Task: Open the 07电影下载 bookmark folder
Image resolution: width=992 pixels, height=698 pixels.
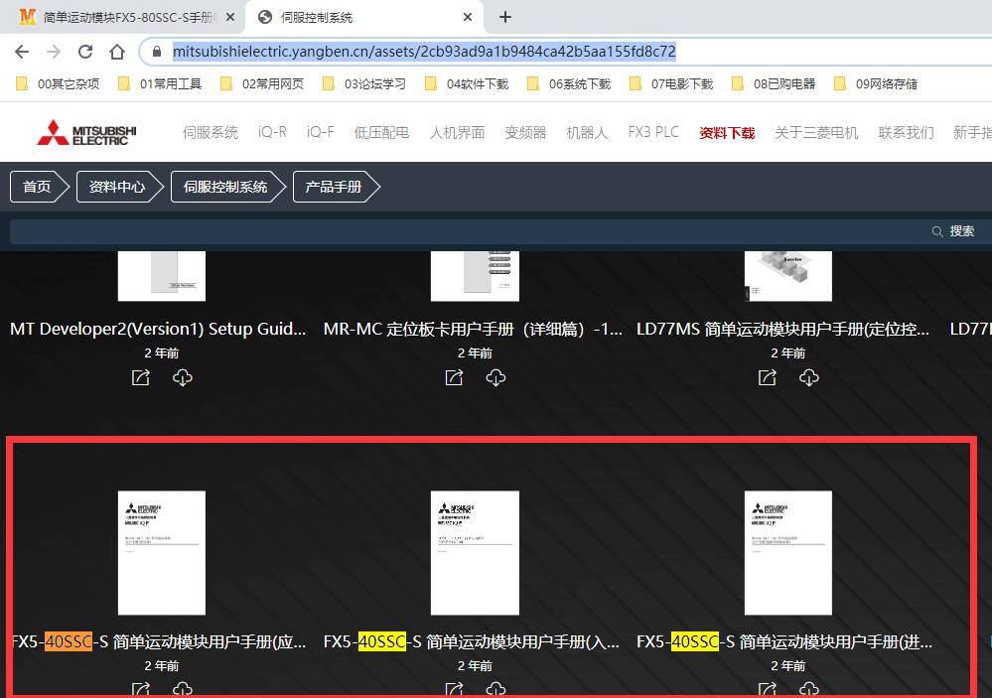Action: 671,84
